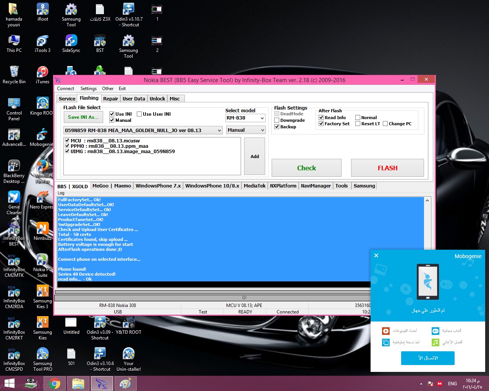Image resolution: width=489 pixels, height=391 pixels.
Task: Select the MediaTek platform tab
Action: coord(254,186)
